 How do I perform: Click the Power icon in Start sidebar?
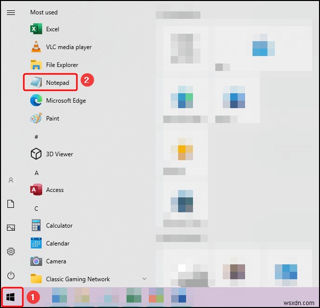tap(11, 275)
